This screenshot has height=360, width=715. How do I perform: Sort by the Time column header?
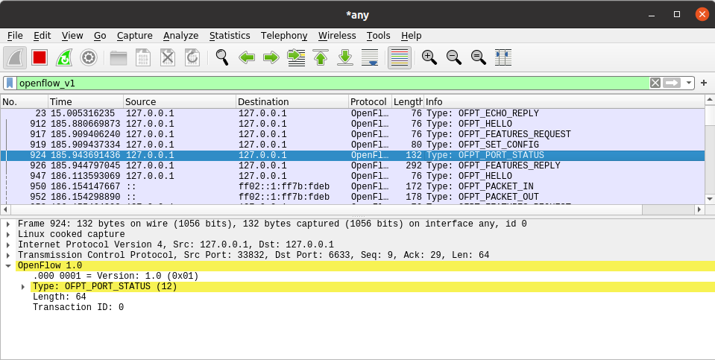[x=86, y=101]
